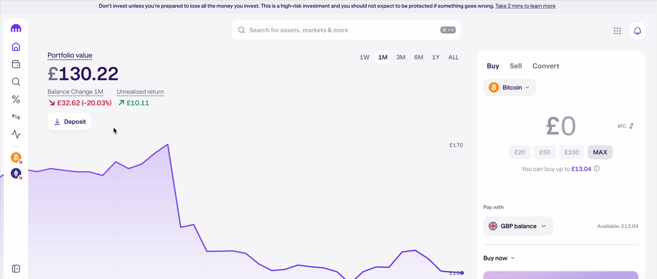Click the Explore magnifier icon in sidebar
657x279 pixels.
(x=16, y=82)
